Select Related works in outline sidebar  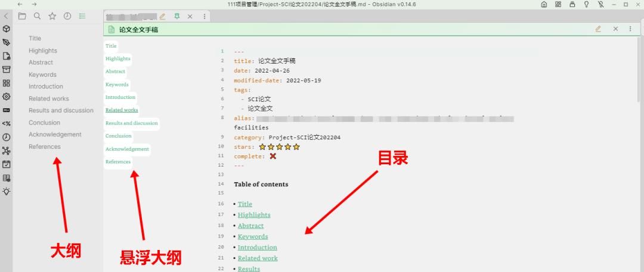pyautogui.click(x=48, y=98)
